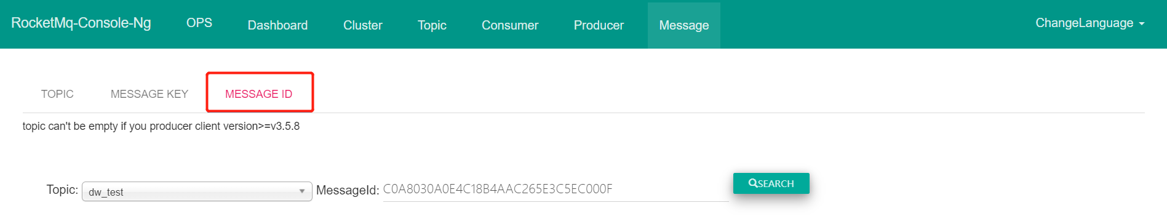Focus the MessageId input field
1167x224 pixels.
click(556, 190)
